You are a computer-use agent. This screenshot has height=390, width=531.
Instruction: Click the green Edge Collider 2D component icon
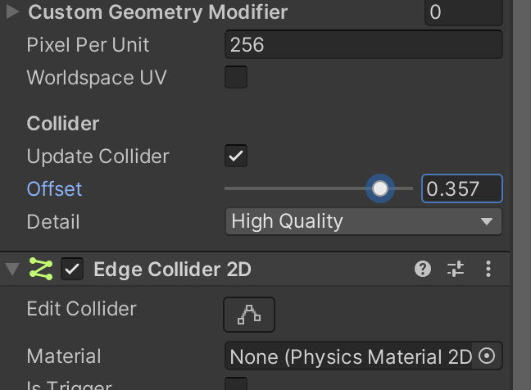[x=41, y=269]
